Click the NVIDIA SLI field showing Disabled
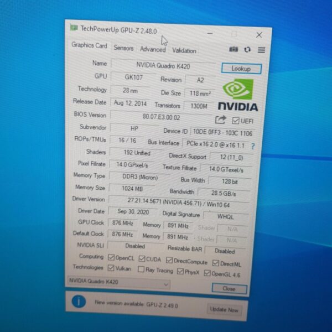Viewport: 332px width, 332px height. pyautogui.click(x=135, y=246)
